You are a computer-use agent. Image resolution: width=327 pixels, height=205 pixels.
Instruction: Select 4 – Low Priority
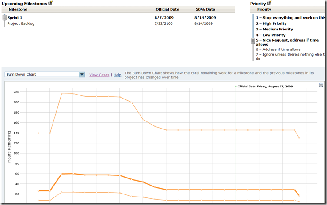pos(271,35)
